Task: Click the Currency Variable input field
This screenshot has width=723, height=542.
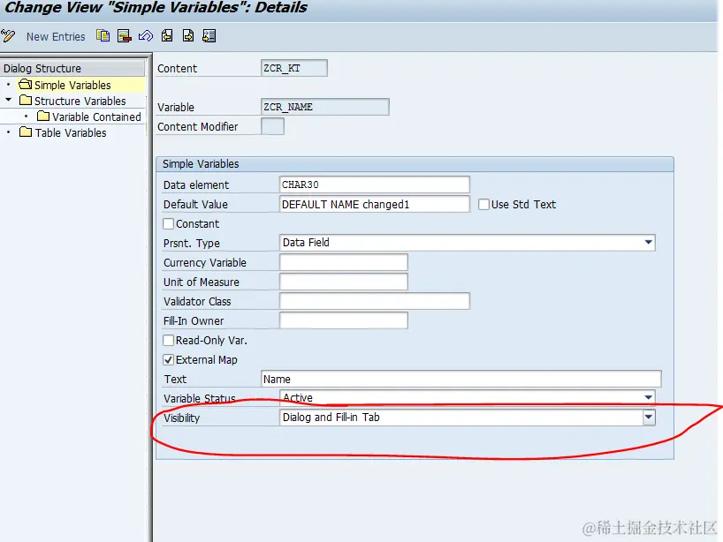Action: [x=344, y=262]
